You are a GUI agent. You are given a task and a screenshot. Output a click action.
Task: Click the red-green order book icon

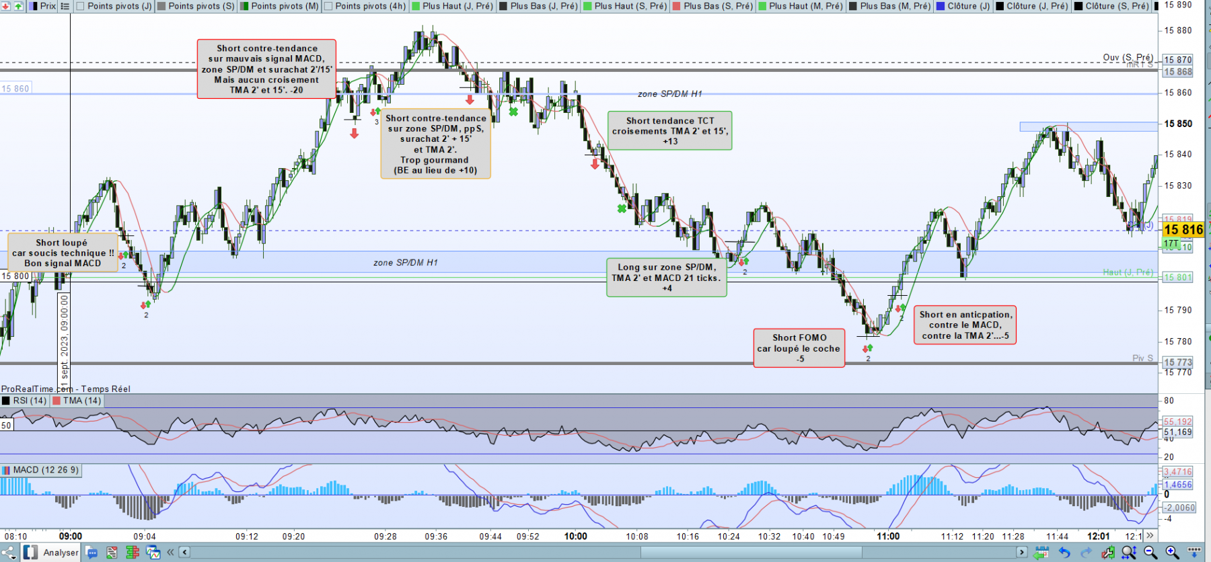point(133,552)
